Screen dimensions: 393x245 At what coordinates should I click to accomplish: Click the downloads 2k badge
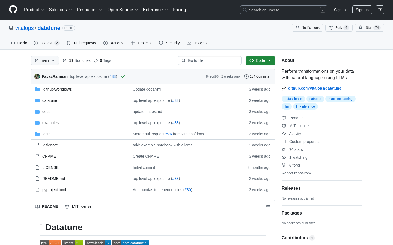pyautogui.click(x=98, y=243)
